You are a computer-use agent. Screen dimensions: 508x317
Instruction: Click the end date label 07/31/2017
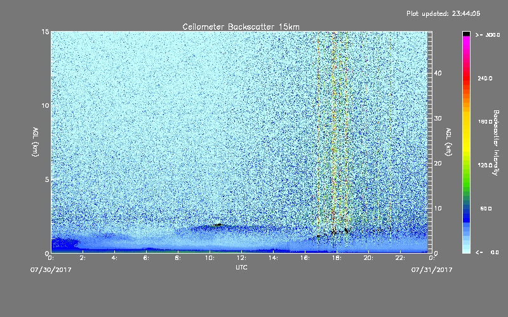[432, 269]
